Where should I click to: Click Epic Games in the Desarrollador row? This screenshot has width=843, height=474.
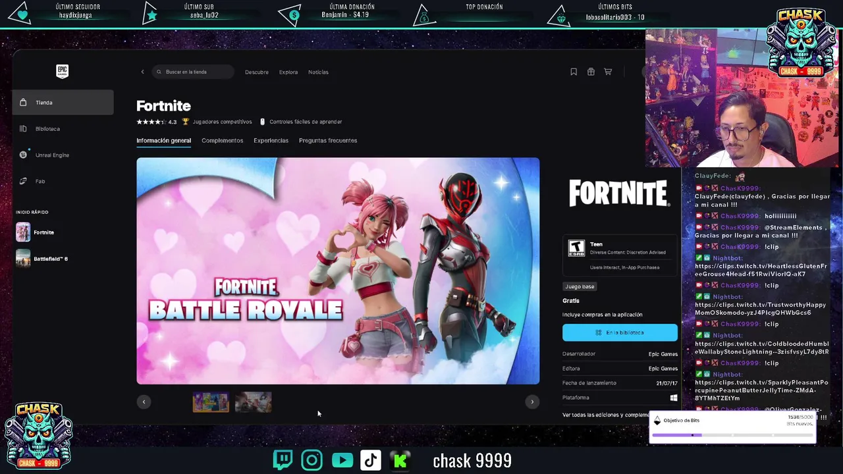pos(663,354)
